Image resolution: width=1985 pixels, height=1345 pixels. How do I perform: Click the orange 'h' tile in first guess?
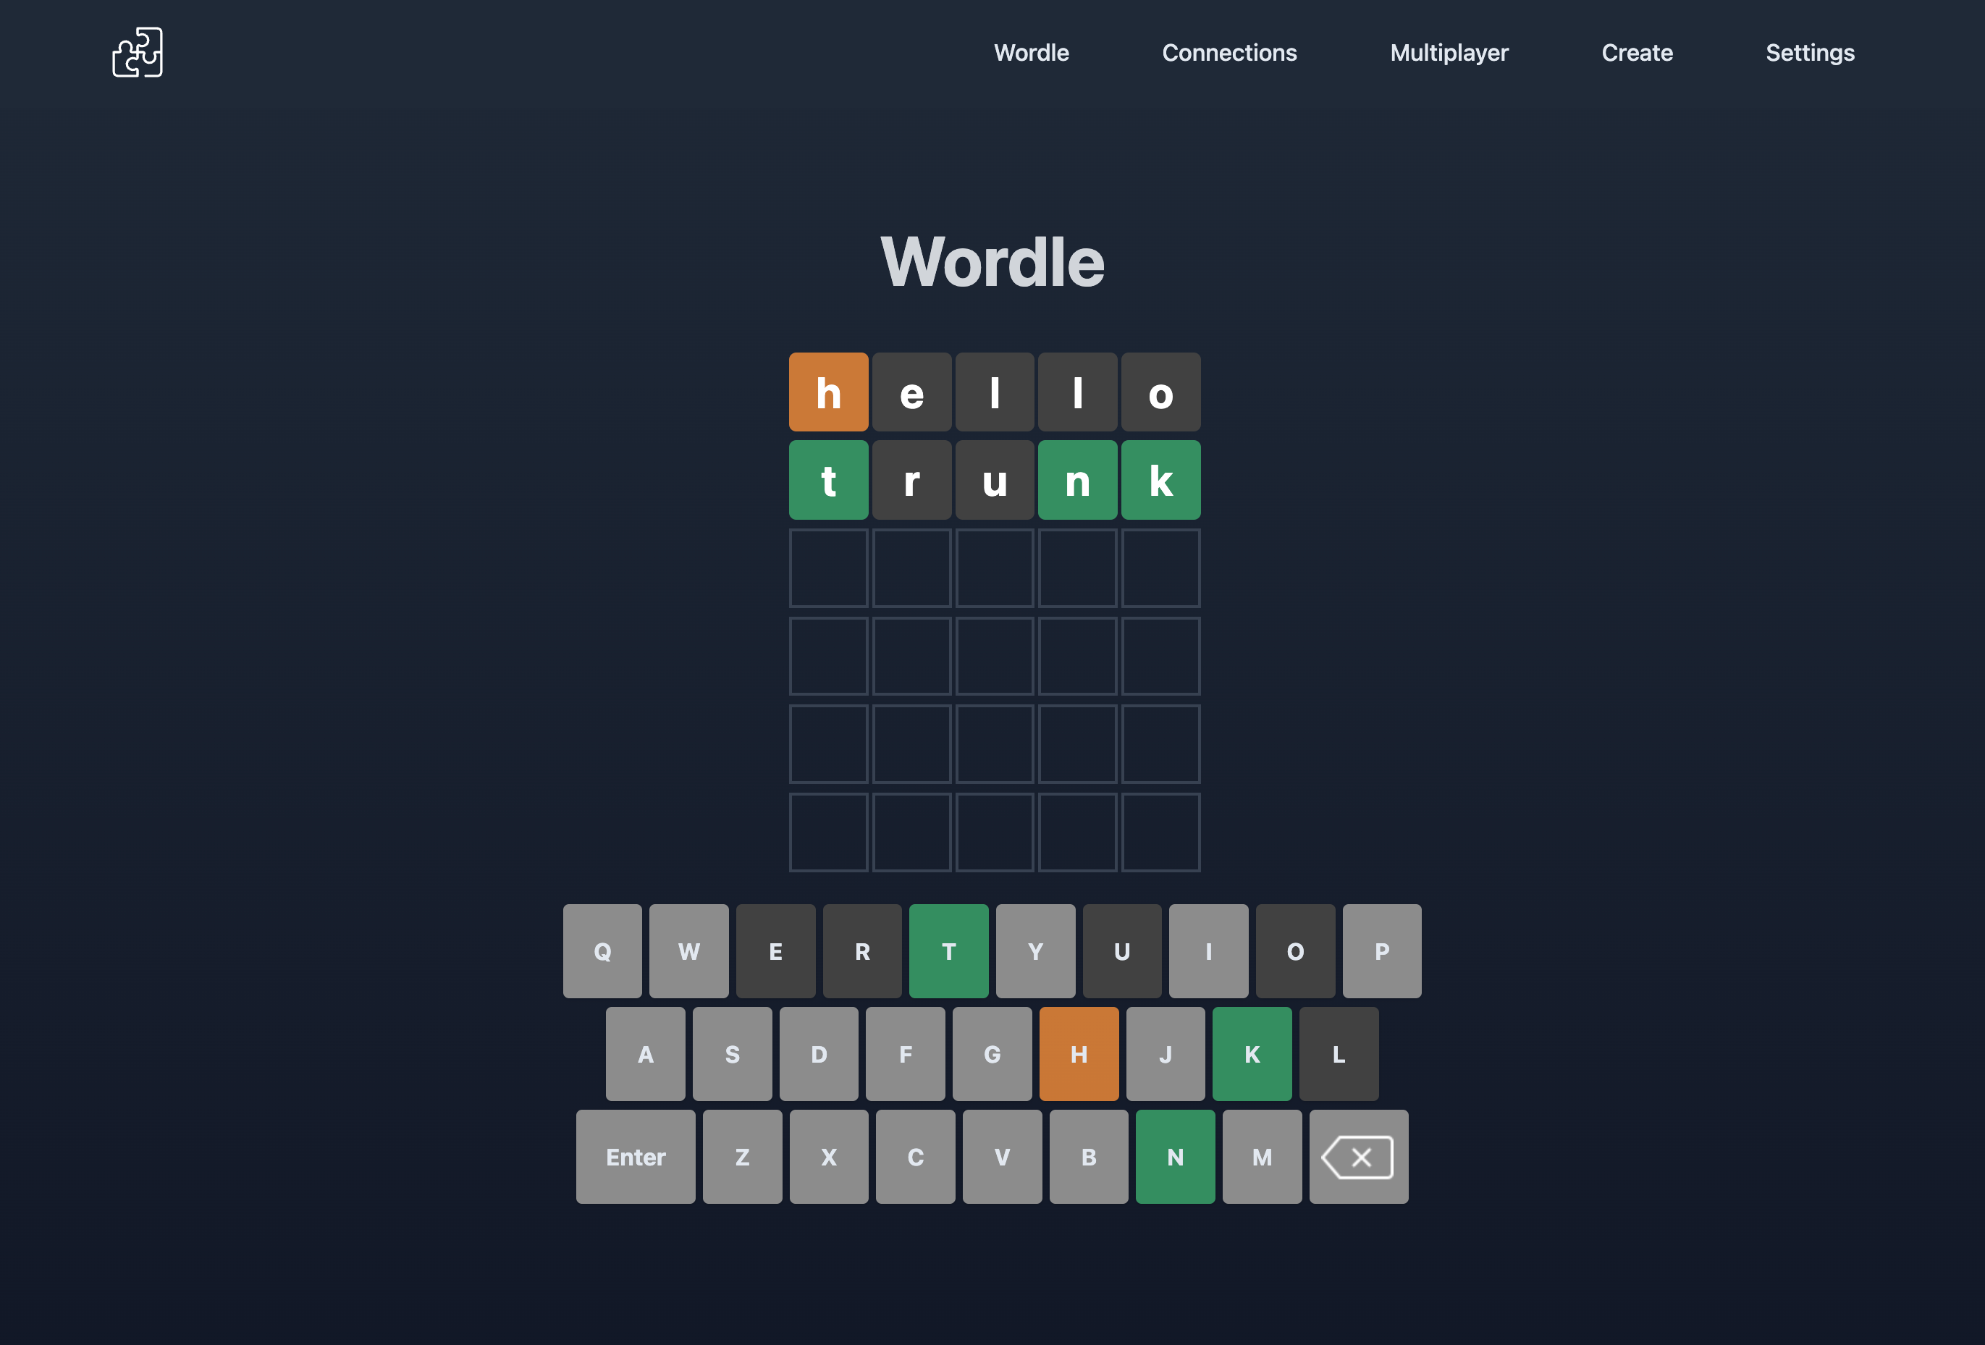click(x=828, y=392)
